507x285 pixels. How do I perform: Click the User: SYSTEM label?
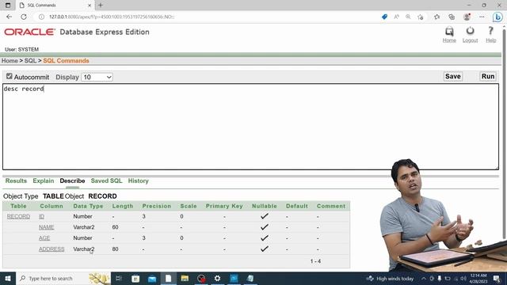(x=21, y=49)
